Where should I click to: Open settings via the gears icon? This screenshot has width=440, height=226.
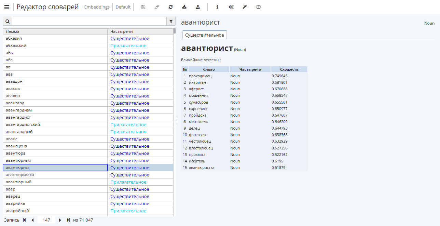pos(231,7)
